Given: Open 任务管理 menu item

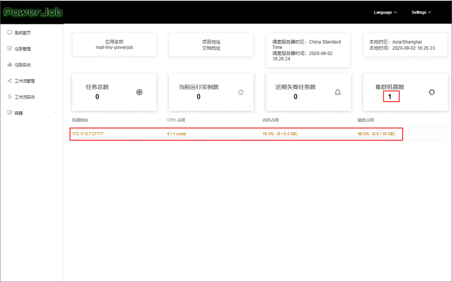Looking at the screenshot, I should click(x=23, y=49).
